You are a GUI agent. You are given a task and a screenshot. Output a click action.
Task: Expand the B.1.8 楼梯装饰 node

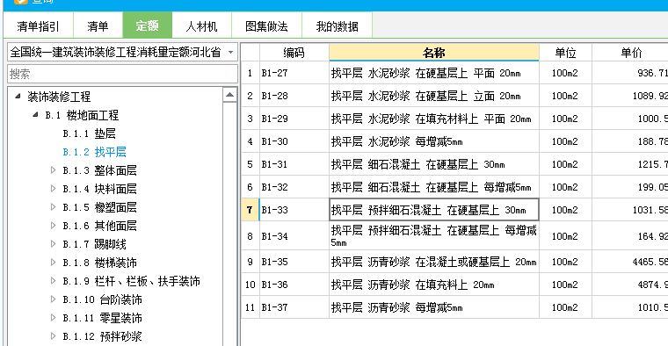[54, 263]
